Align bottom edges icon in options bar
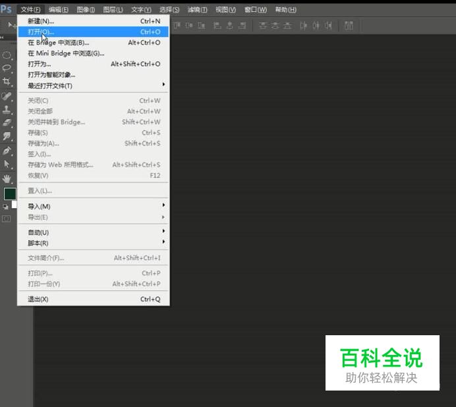Screen dimensions: 456x407 coord(201,25)
